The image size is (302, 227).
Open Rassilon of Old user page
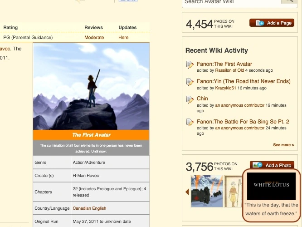[x=229, y=70]
